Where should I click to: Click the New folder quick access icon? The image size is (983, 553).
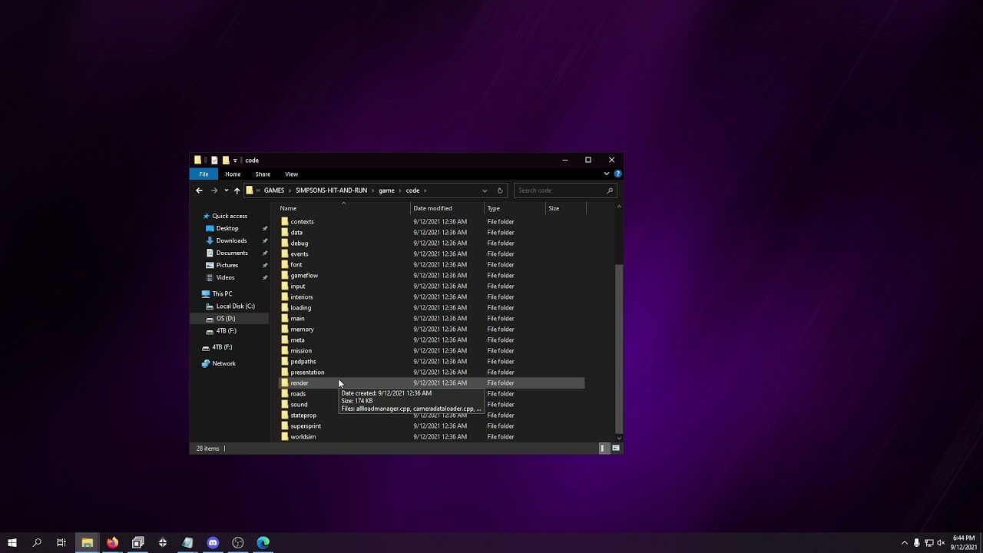[x=226, y=161]
